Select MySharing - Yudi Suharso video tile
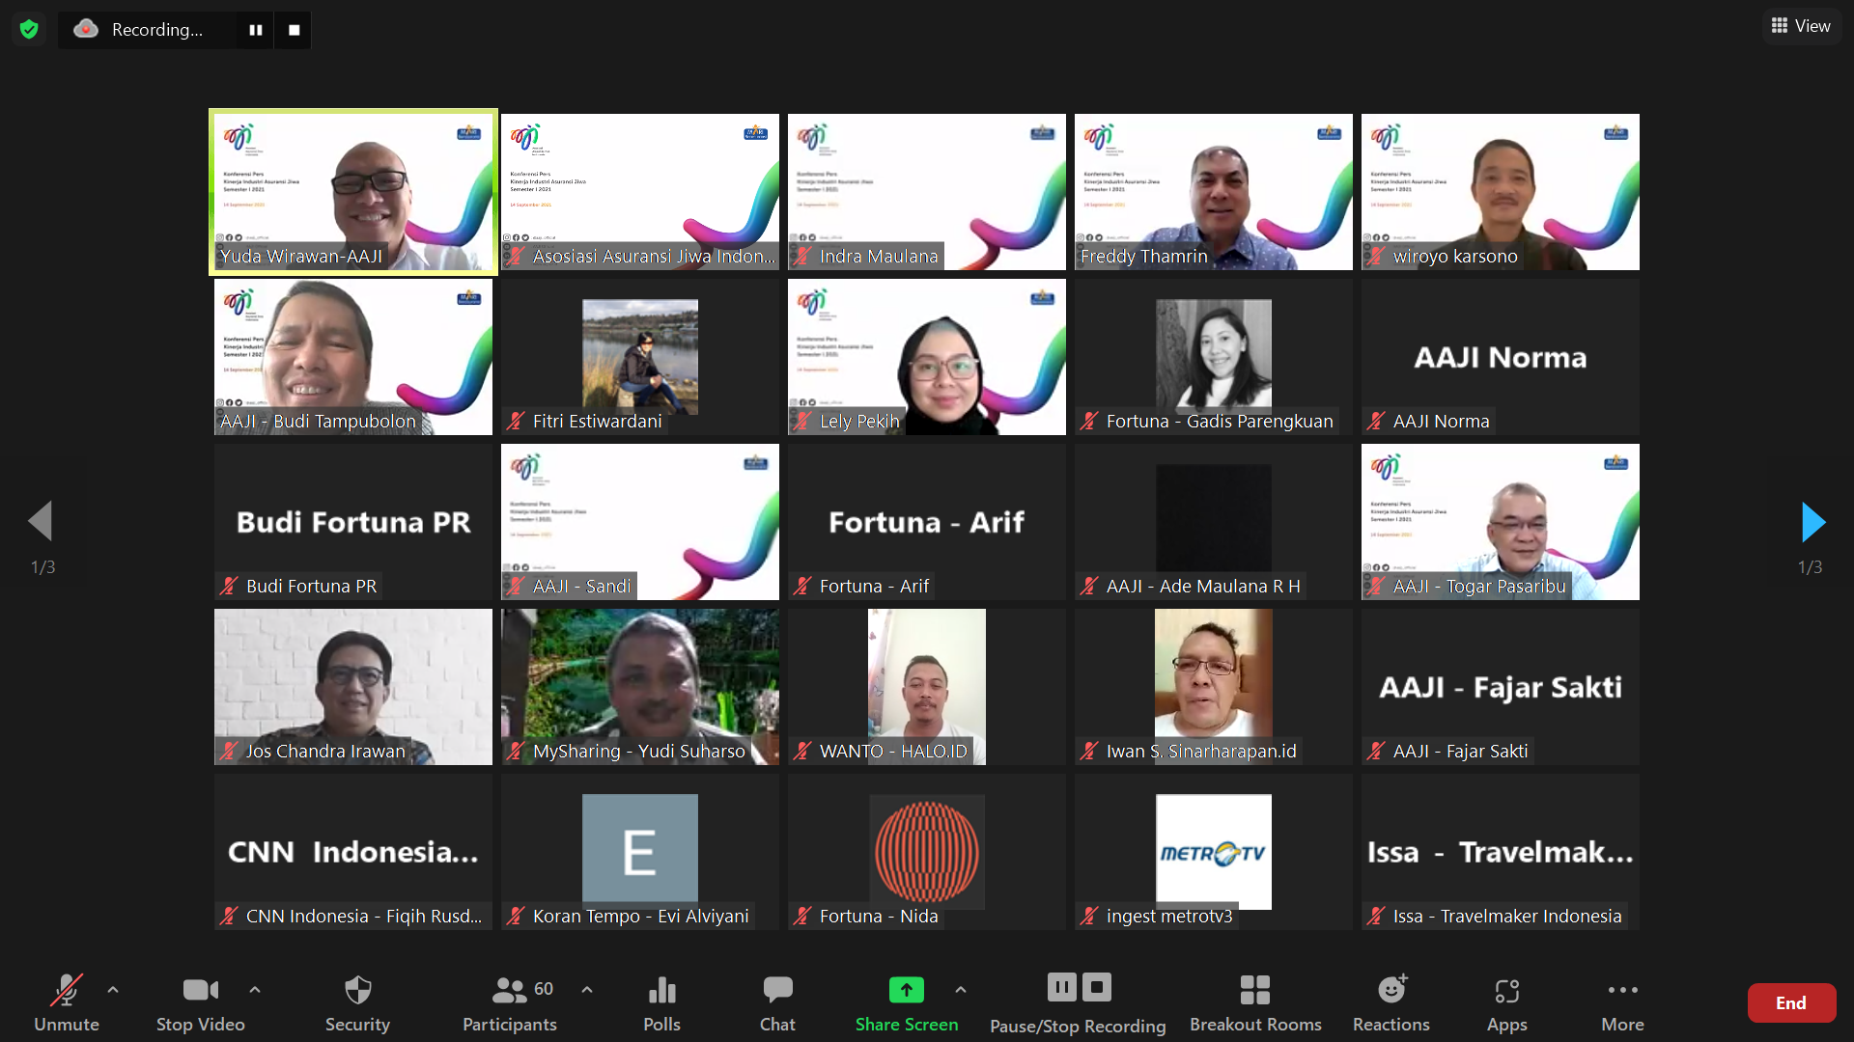The height and width of the screenshot is (1042, 1854). pyautogui.click(x=640, y=687)
